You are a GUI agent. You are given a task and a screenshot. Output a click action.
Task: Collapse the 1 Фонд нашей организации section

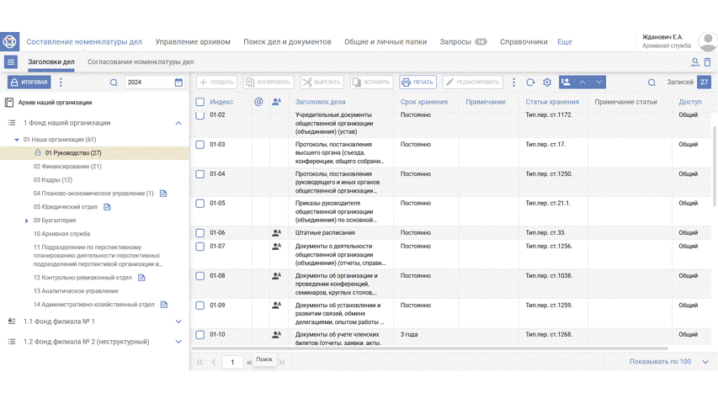tap(178, 123)
